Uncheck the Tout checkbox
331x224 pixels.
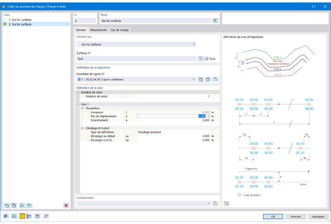tap(206, 59)
